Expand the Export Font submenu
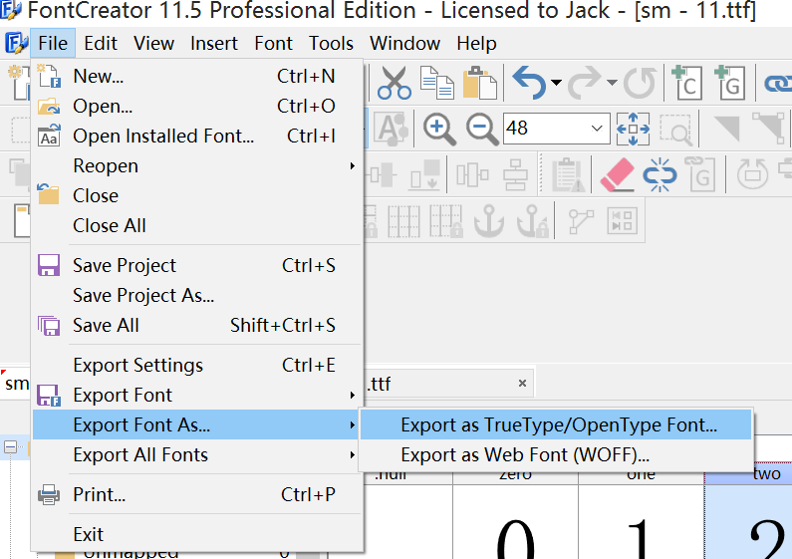 (x=197, y=395)
